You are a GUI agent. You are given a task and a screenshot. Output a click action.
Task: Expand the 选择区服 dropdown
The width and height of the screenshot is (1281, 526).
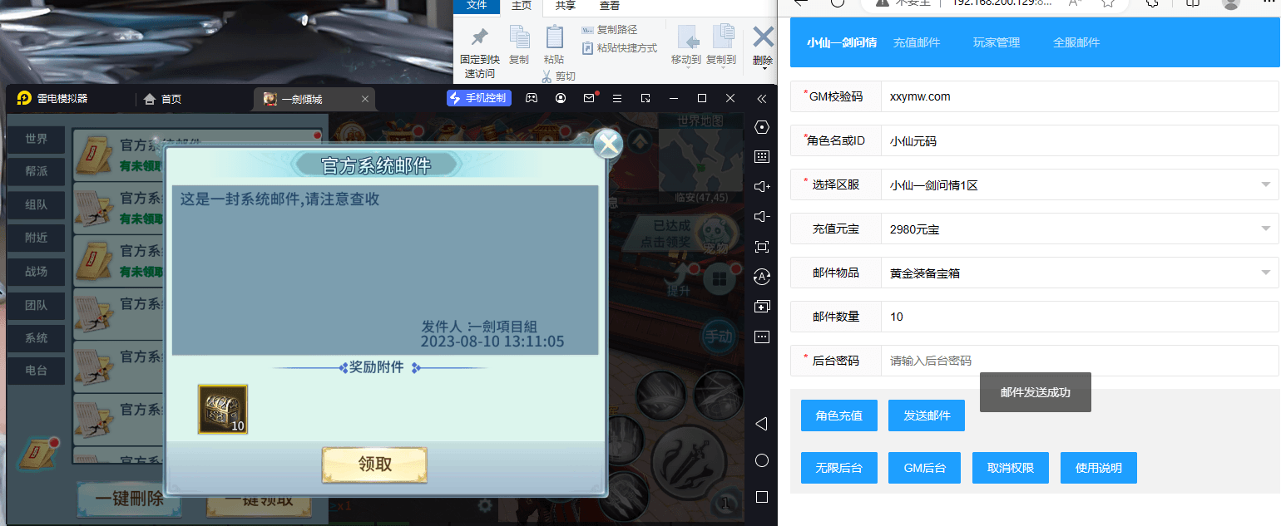pos(1080,184)
